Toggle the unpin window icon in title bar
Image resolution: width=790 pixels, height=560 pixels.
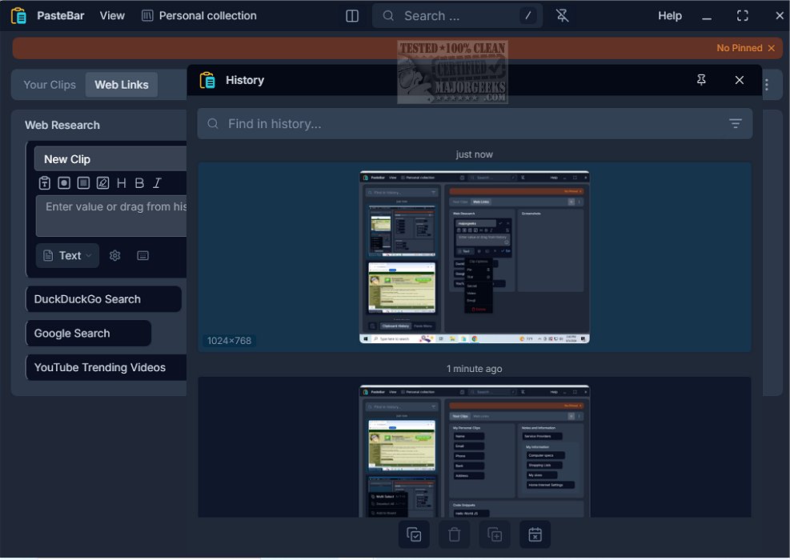[562, 16]
